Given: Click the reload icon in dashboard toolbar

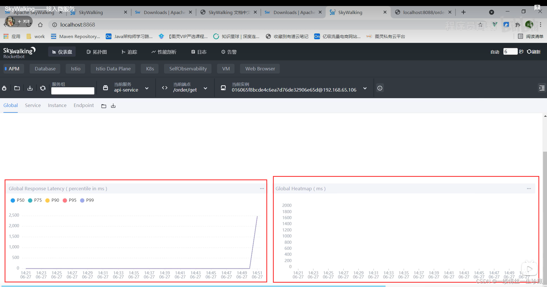Looking at the screenshot, I should pos(43,88).
